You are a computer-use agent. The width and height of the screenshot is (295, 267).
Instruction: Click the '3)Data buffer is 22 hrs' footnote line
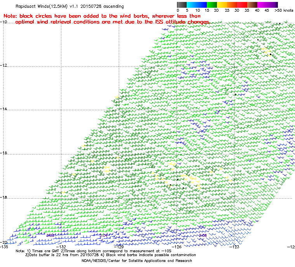click(x=111, y=255)
